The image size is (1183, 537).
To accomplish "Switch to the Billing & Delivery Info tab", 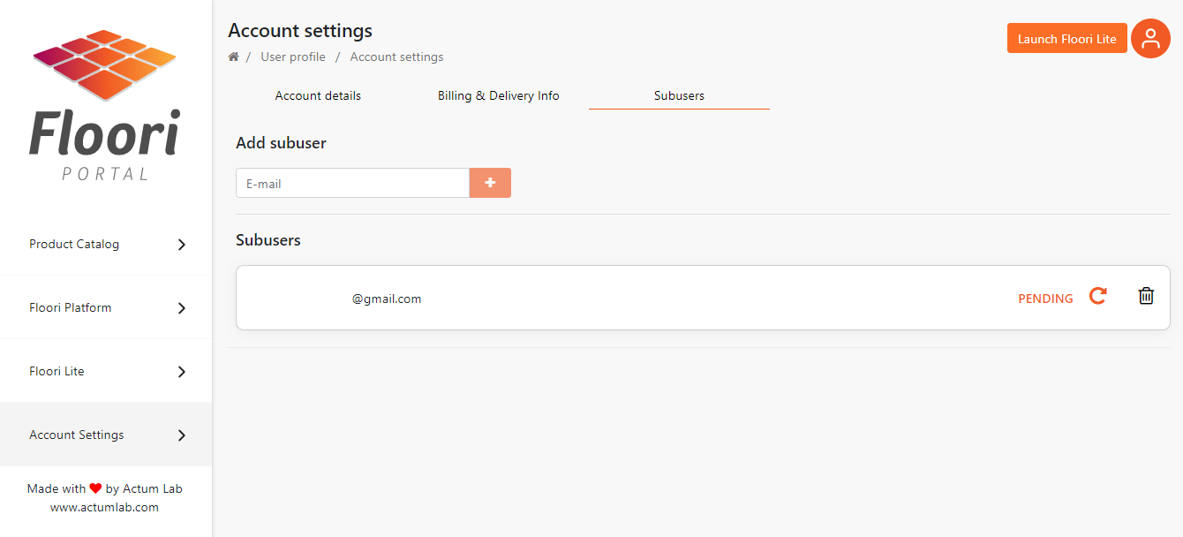I will click(x=499, y=95).
